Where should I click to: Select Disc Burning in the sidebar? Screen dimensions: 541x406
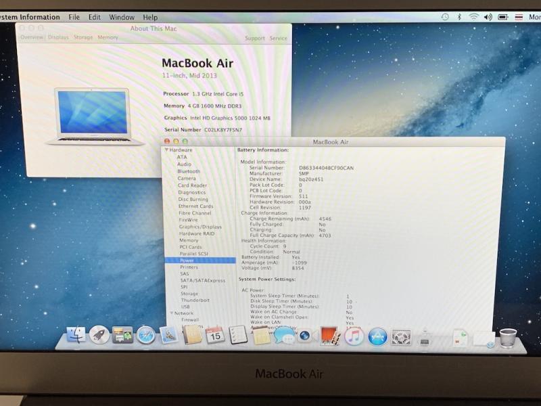coord(193,199)
